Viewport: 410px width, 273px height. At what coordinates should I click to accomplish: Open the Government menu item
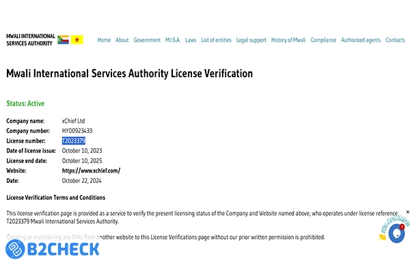(147, 40)
